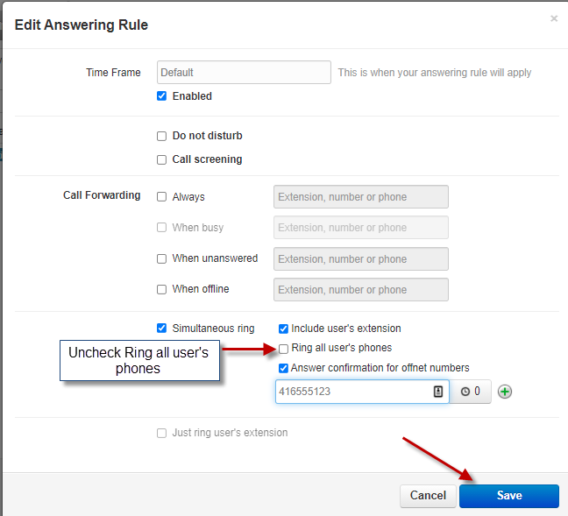Image resolution: width=568 pixels, height=516 pixels.
Task: Focus the When unanswered destination field
Action: click(x=360, y=258)
